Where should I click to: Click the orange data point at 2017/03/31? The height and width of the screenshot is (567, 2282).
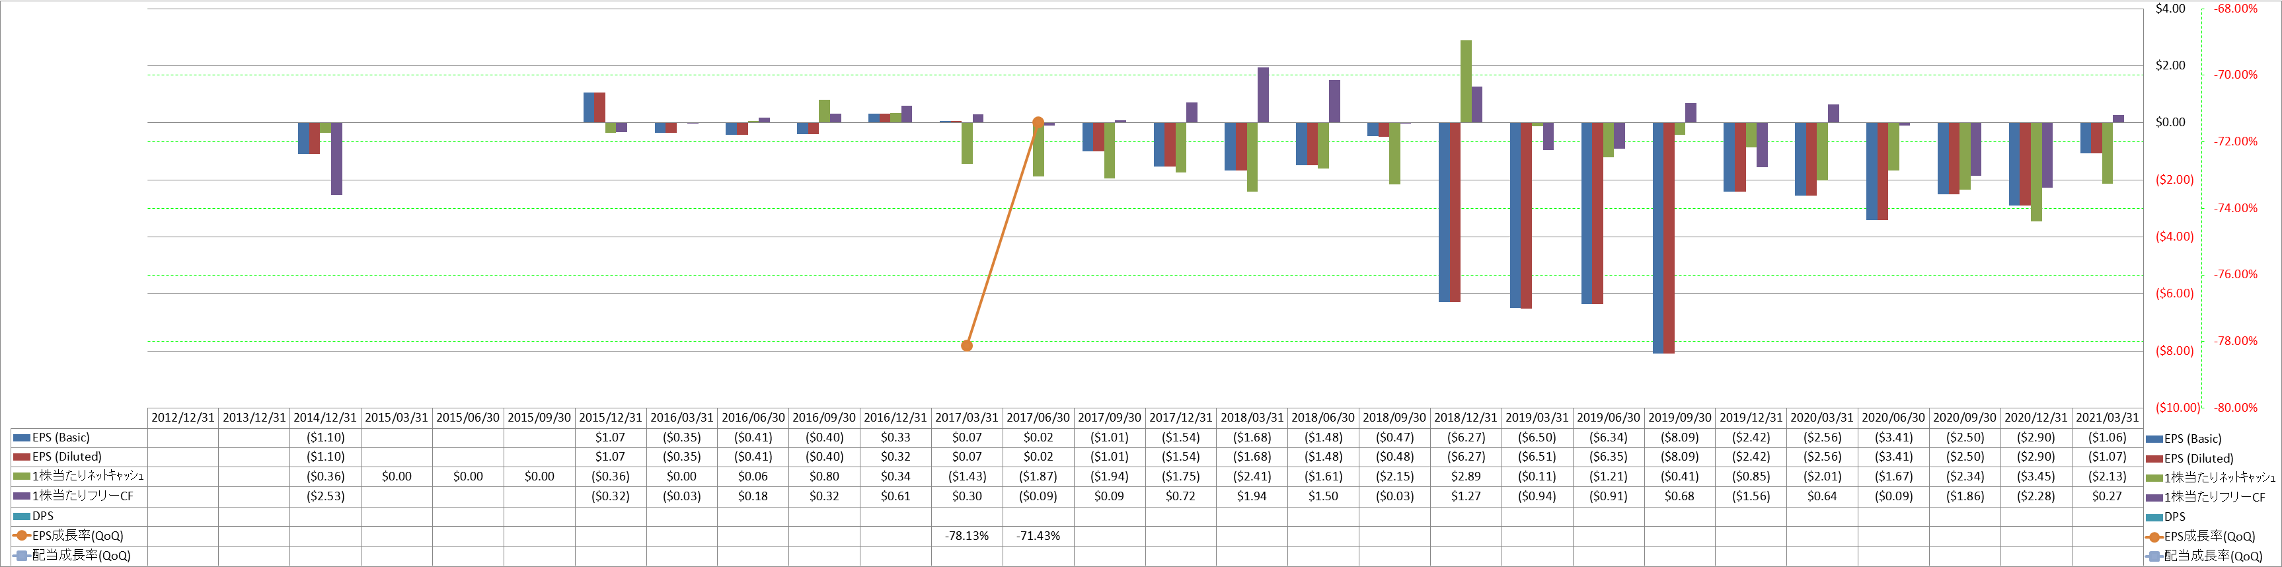pyautogui.click(x=966, y=346)
